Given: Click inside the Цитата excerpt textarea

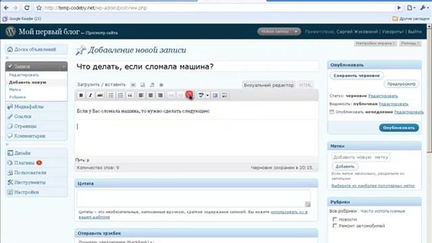Looking at the screenshot, I should pos(194,198).
